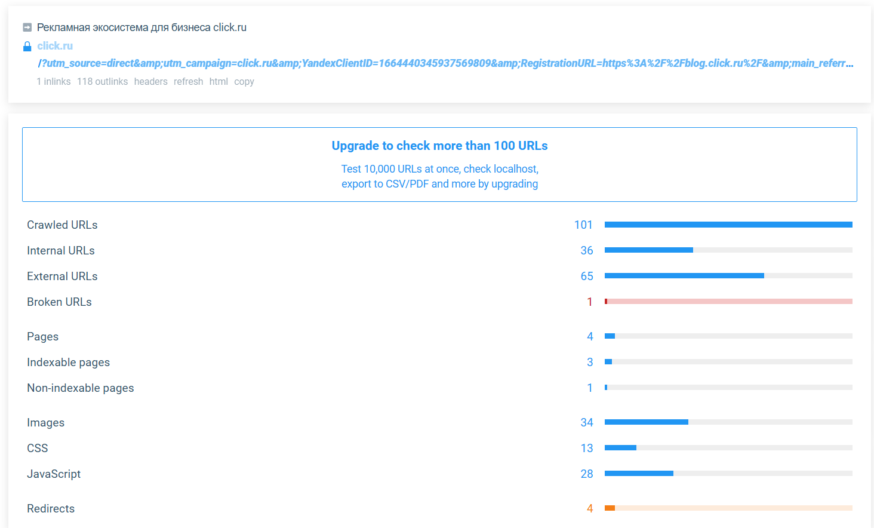This screenshot has width=874, height=528.
Task: Copy the URL to clipboard
Action: pyautogui.click(x=244, y=82)
